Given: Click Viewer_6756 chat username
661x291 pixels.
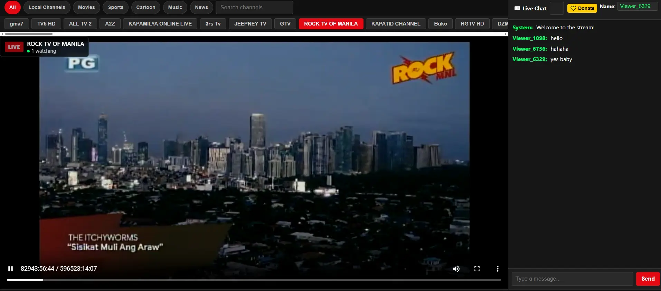Looking at the screenshot, I should [530, 49].
